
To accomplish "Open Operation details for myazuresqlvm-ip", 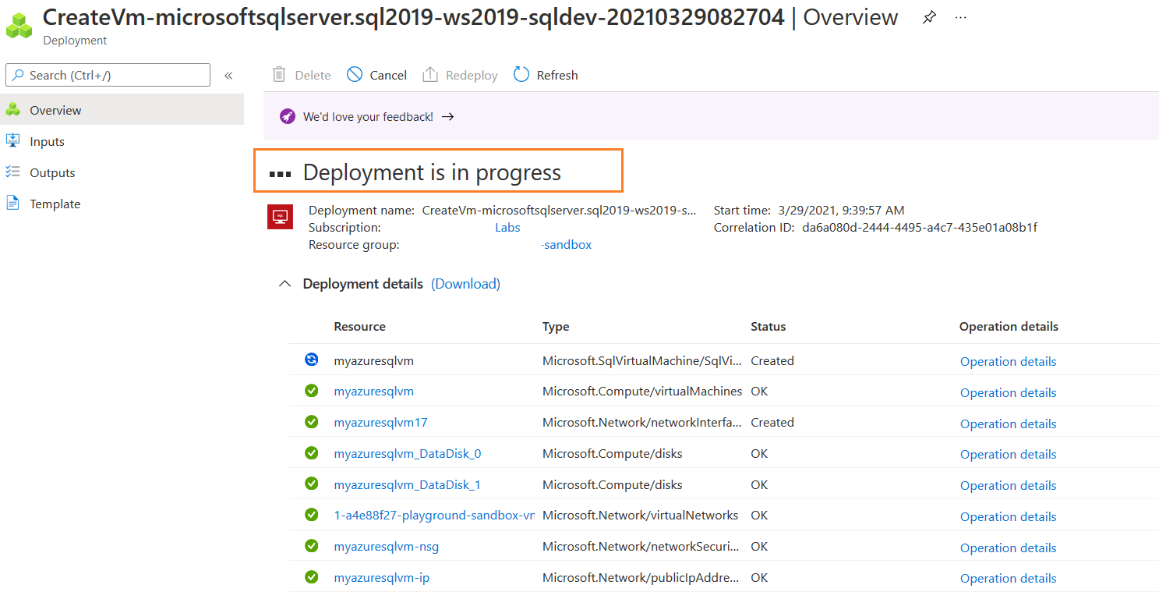I will tap(1008, 578).
